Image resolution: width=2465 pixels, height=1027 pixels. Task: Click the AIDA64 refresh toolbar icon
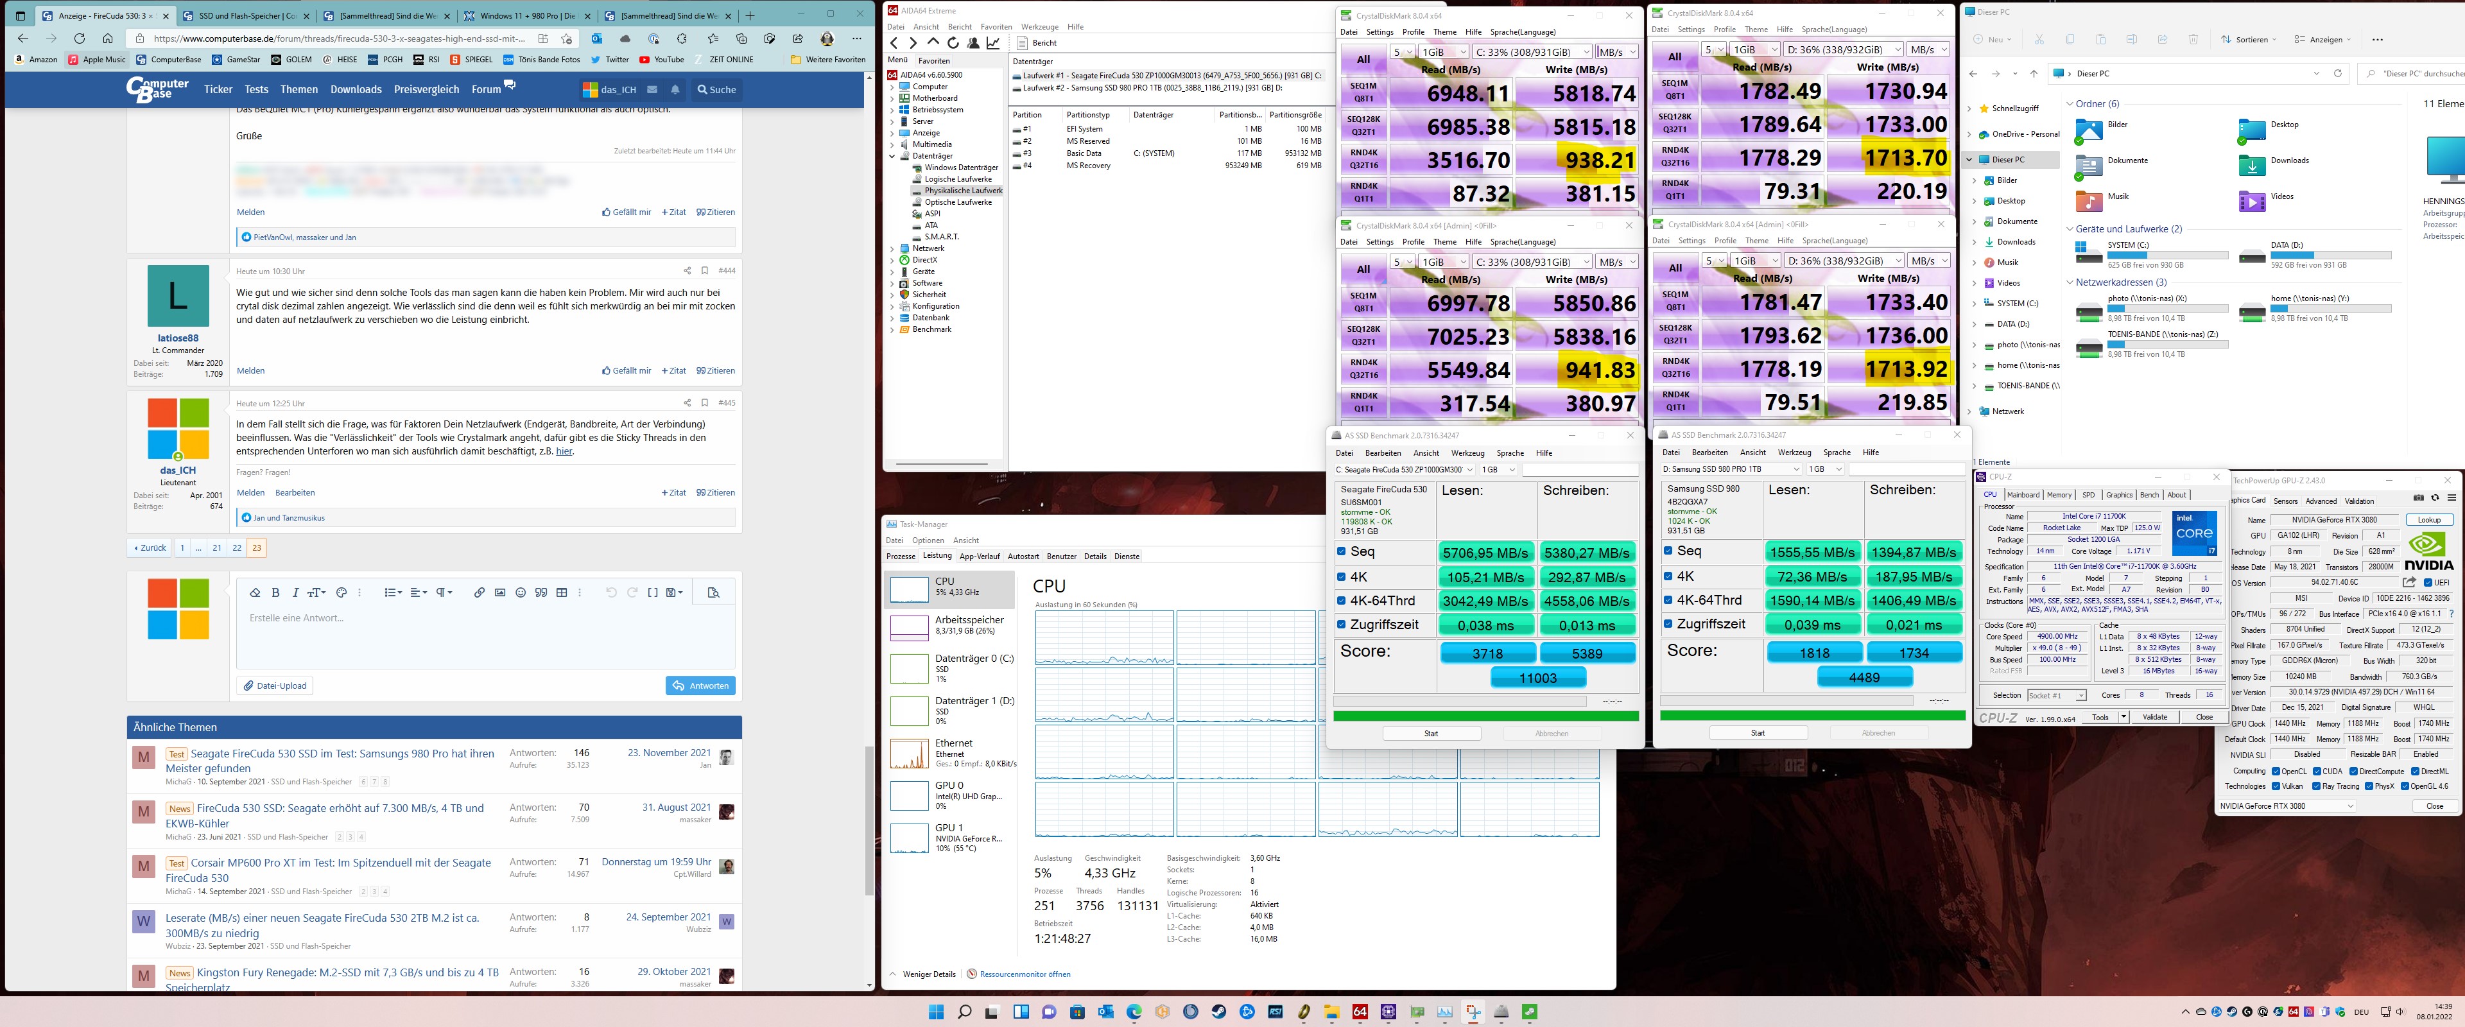click(953, 43)
